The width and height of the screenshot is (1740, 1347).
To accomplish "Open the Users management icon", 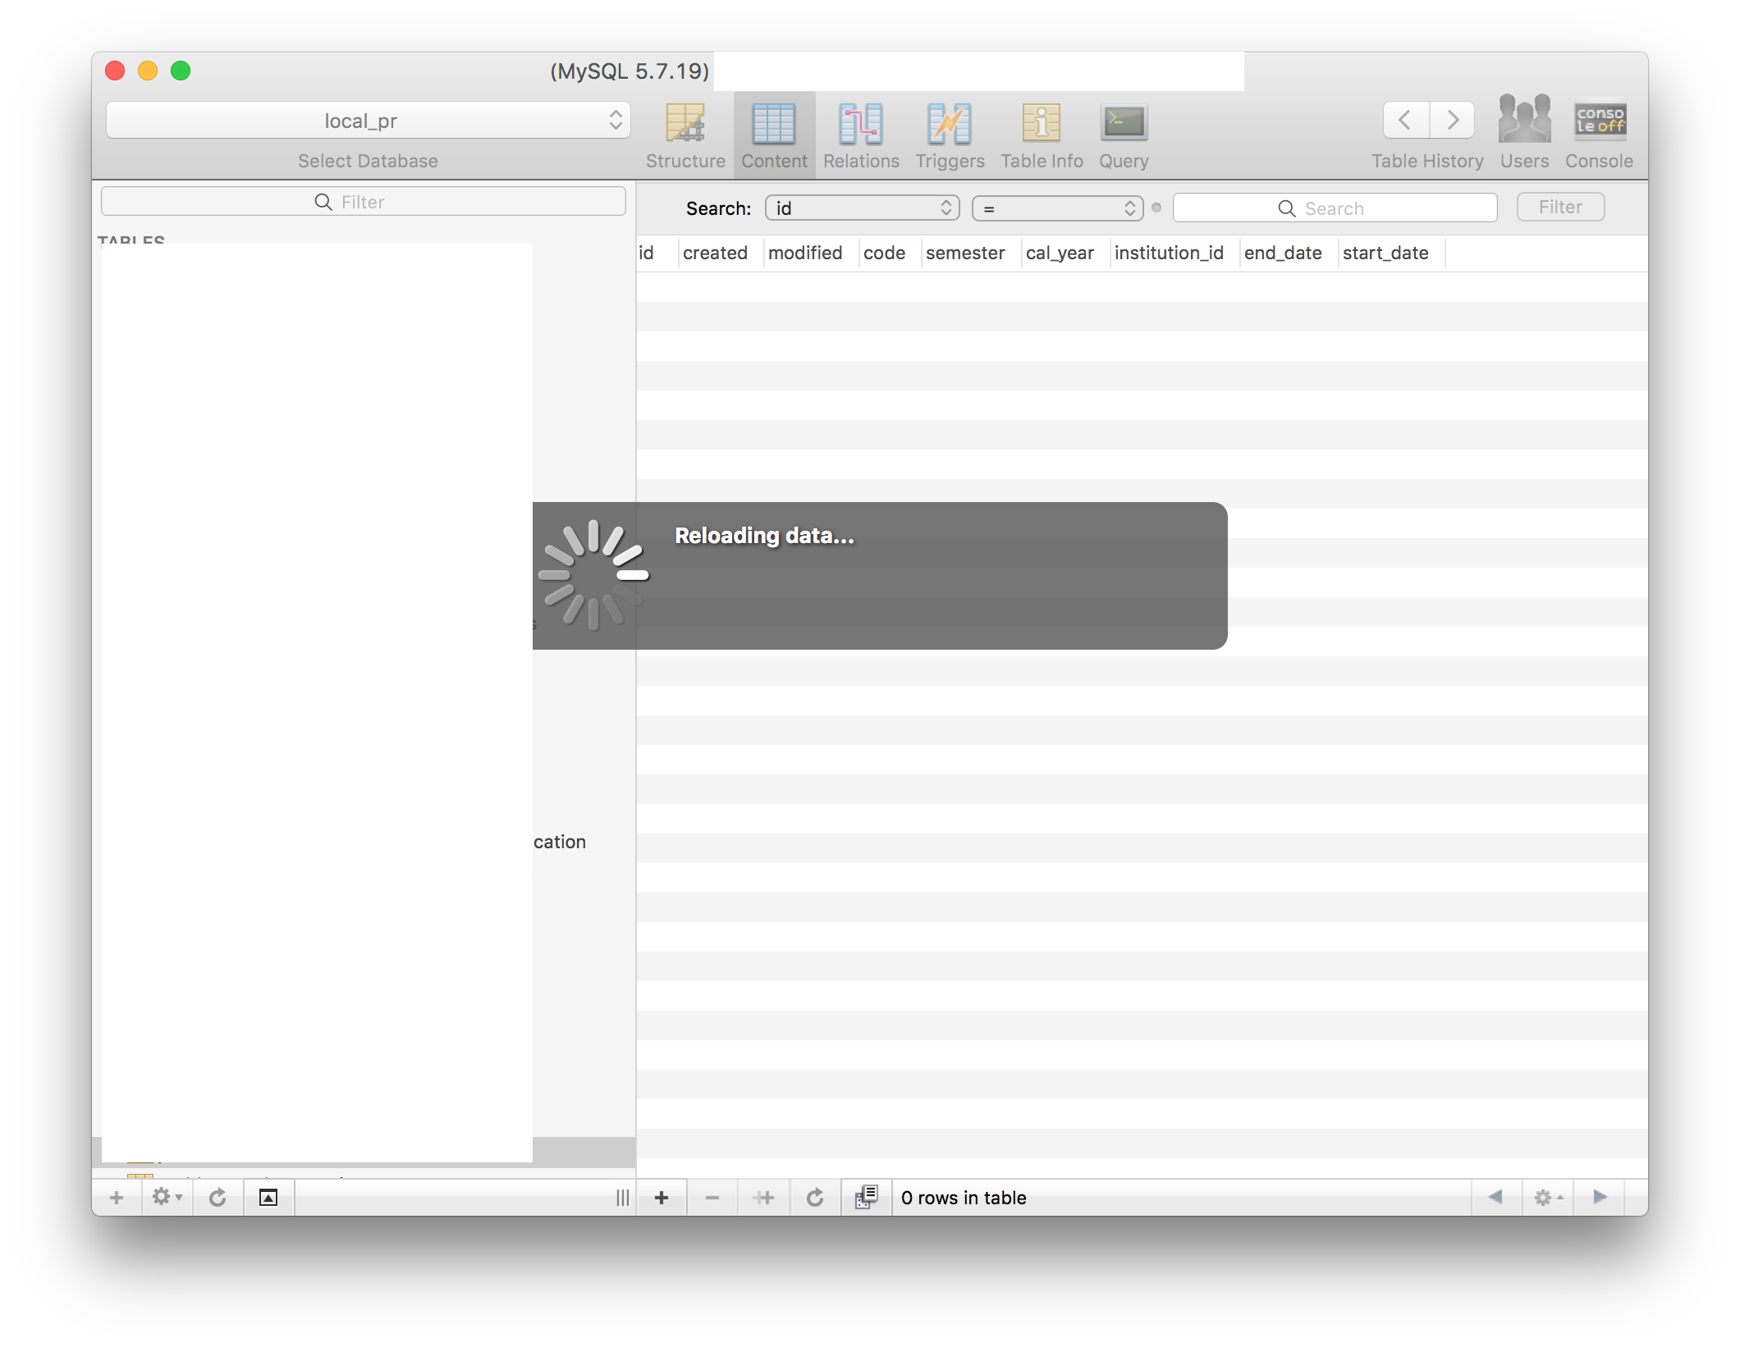I will [x=1524, y=133].
